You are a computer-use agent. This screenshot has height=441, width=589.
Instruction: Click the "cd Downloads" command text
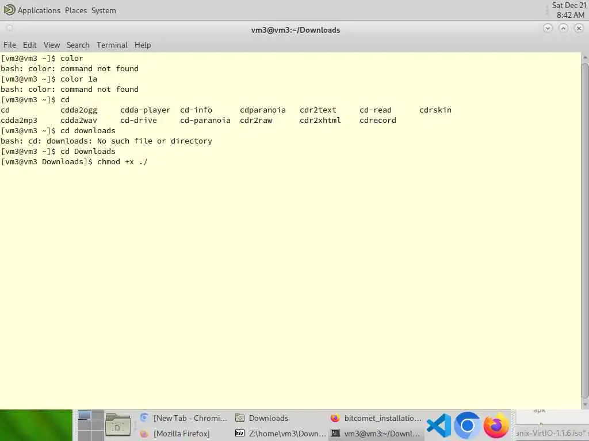click(x=88, y=152)
